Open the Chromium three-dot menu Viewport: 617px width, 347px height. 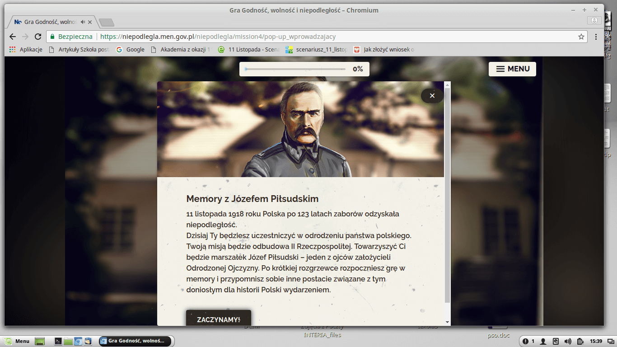[596, 37]
